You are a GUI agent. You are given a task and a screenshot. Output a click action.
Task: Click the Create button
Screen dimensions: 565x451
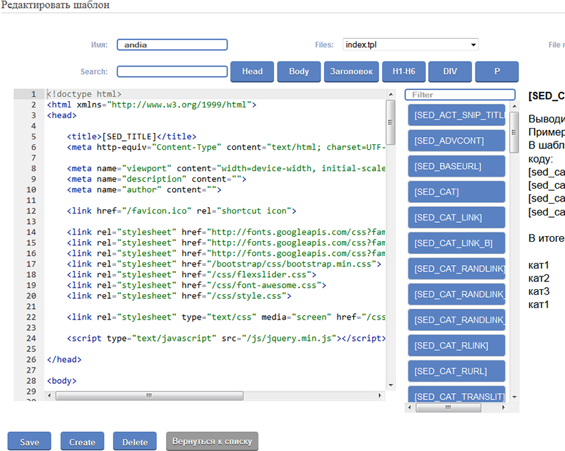click(82, 442)
